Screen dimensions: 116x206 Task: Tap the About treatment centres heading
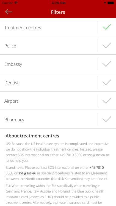click(x=32, y=136)
